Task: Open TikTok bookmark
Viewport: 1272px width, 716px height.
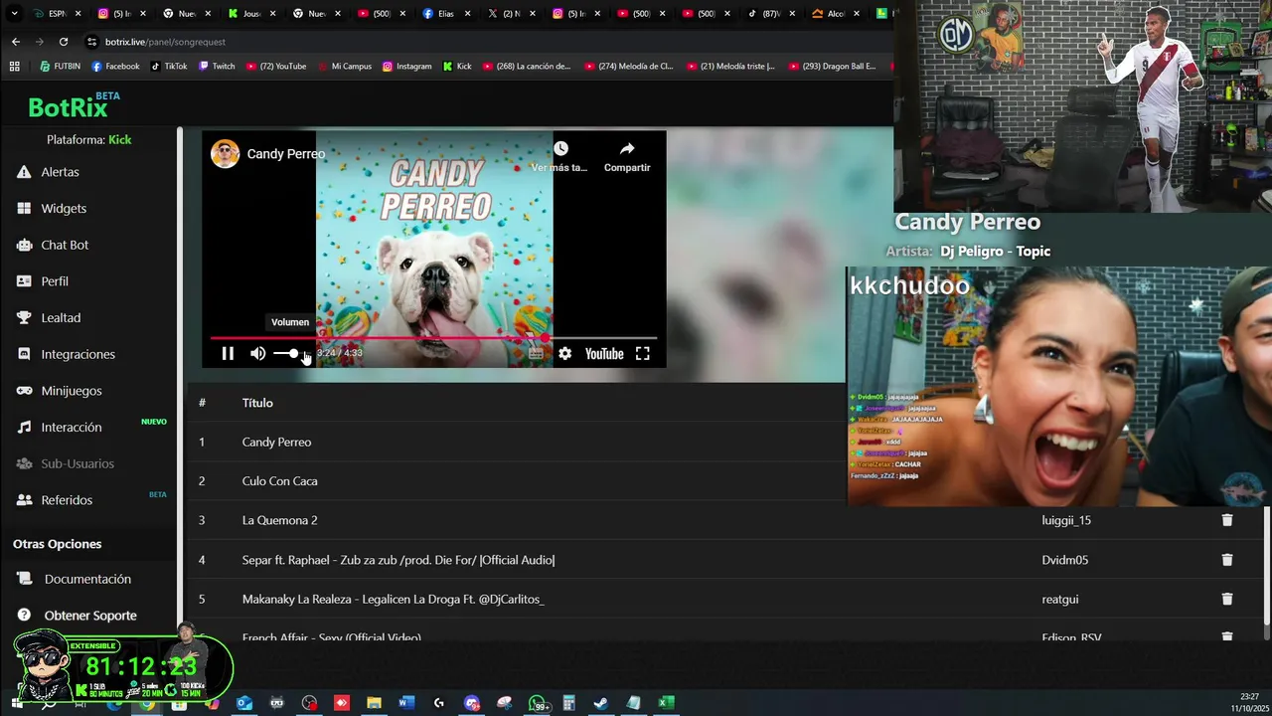Action: 169,67
